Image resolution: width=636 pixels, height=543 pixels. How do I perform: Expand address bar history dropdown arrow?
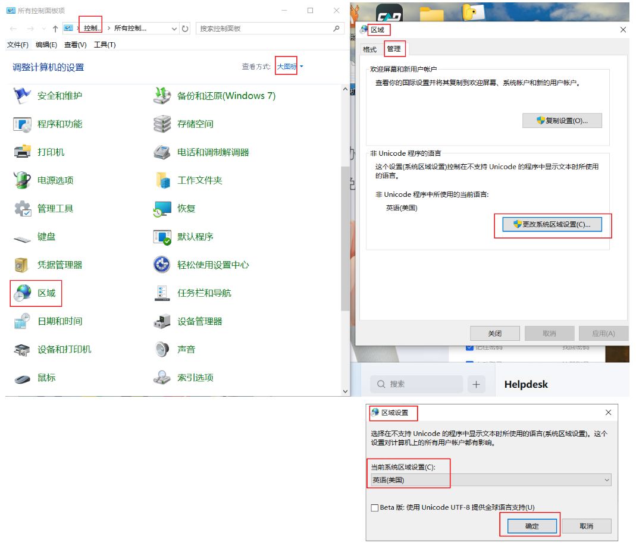click(x=174, y=29)
